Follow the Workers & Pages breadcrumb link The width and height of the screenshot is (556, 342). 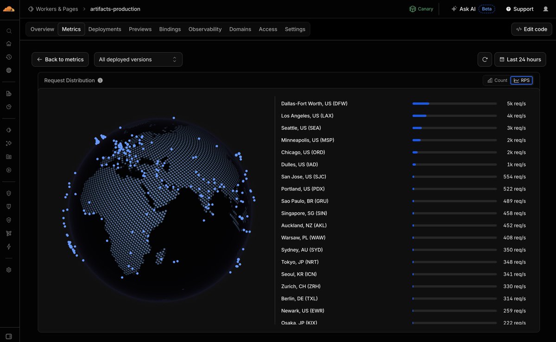tap(53, 9)
